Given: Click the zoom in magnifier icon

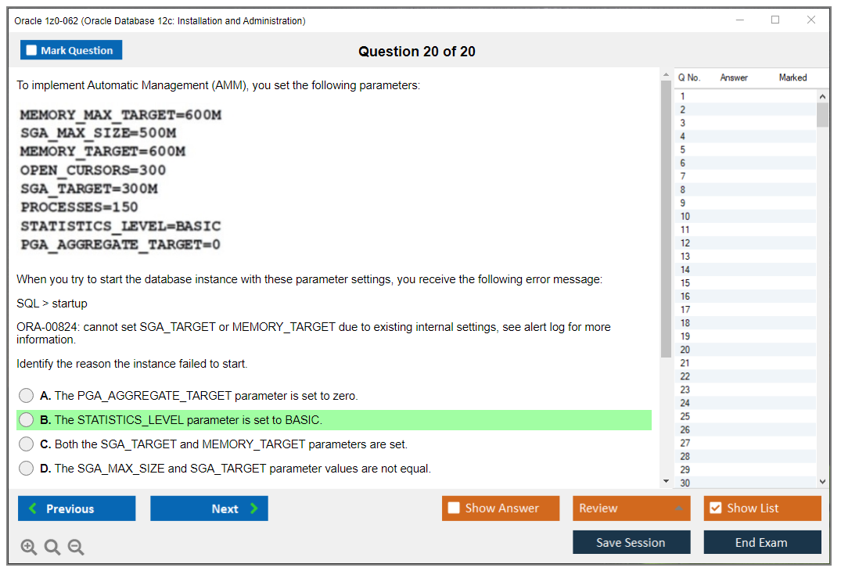Looking at the screenshot, I should coord(29,548).
